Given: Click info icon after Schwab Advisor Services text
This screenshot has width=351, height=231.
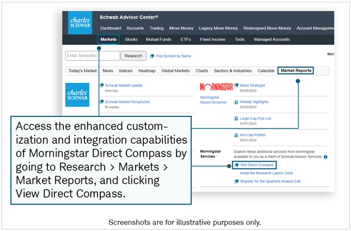Looking at the screenshot, I should pos(326,157).
